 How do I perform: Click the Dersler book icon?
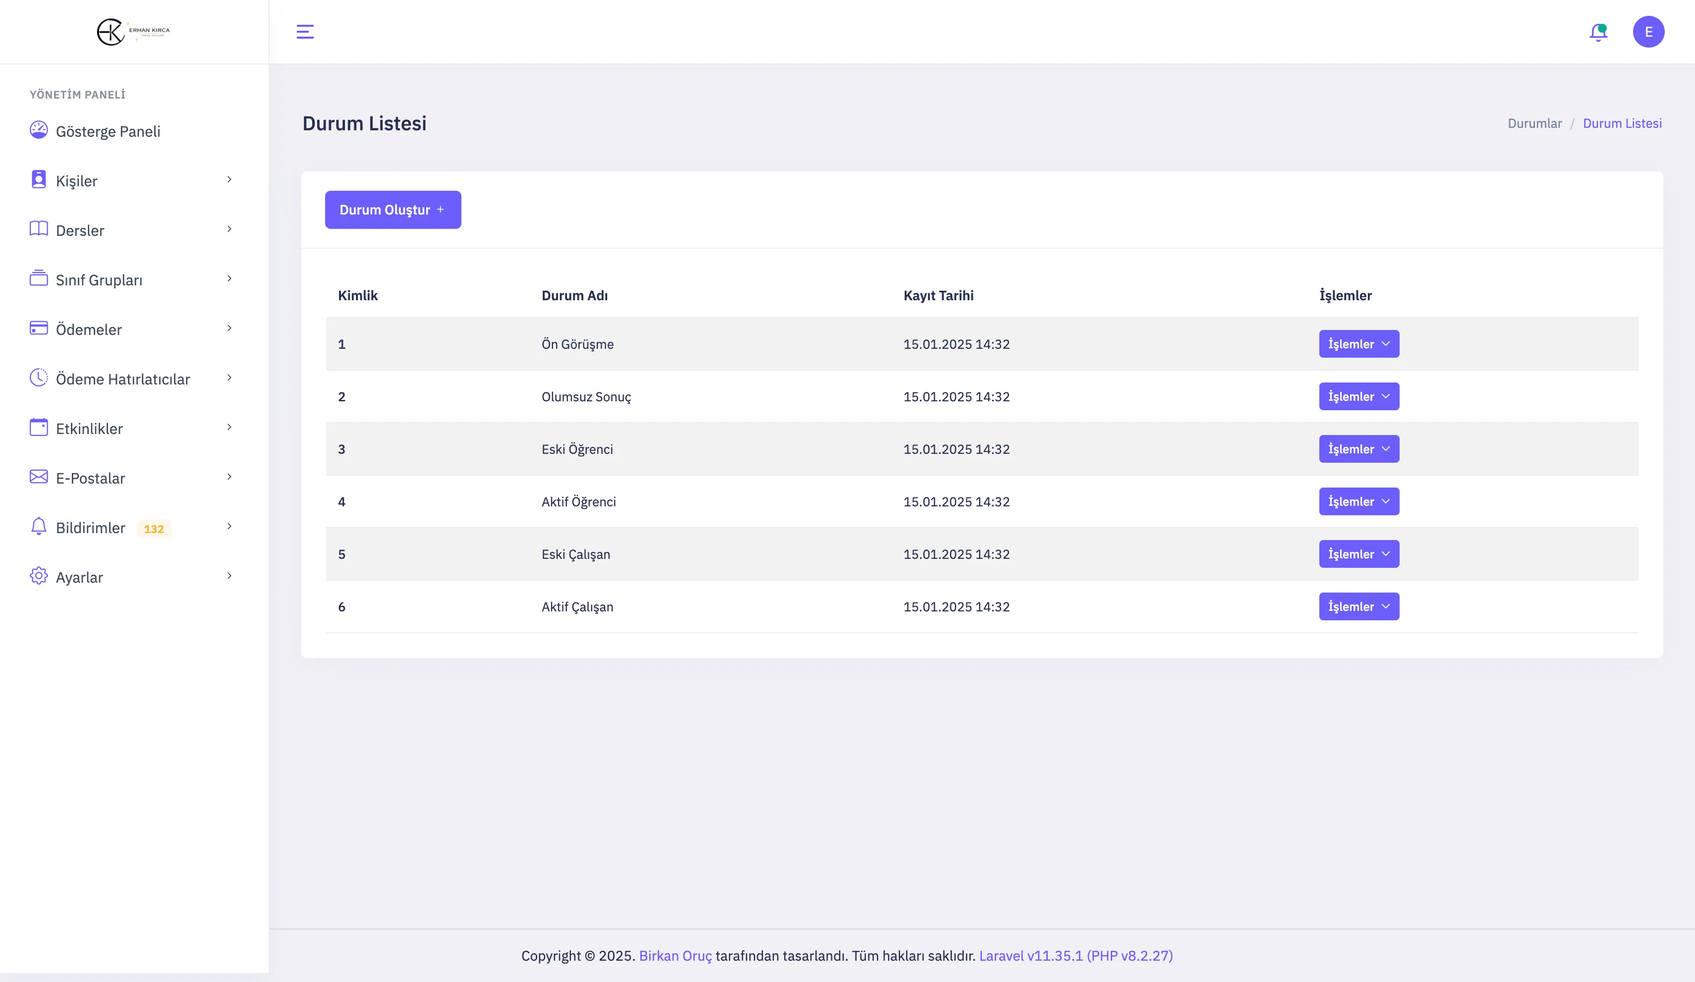pyautogui.click(x=39, y=229)
